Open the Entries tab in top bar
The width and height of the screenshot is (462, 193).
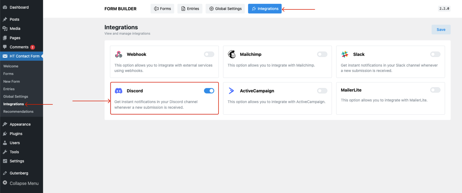(190, 9)
